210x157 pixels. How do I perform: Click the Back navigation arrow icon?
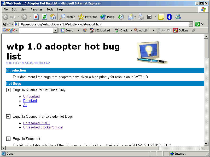coord(5,17)
